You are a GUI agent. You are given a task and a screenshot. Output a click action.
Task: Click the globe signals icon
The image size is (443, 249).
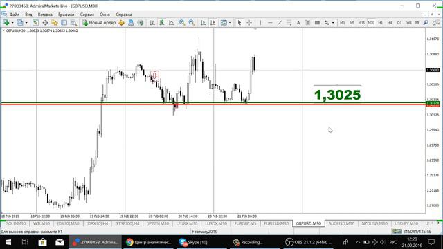[x=141, y=23]
